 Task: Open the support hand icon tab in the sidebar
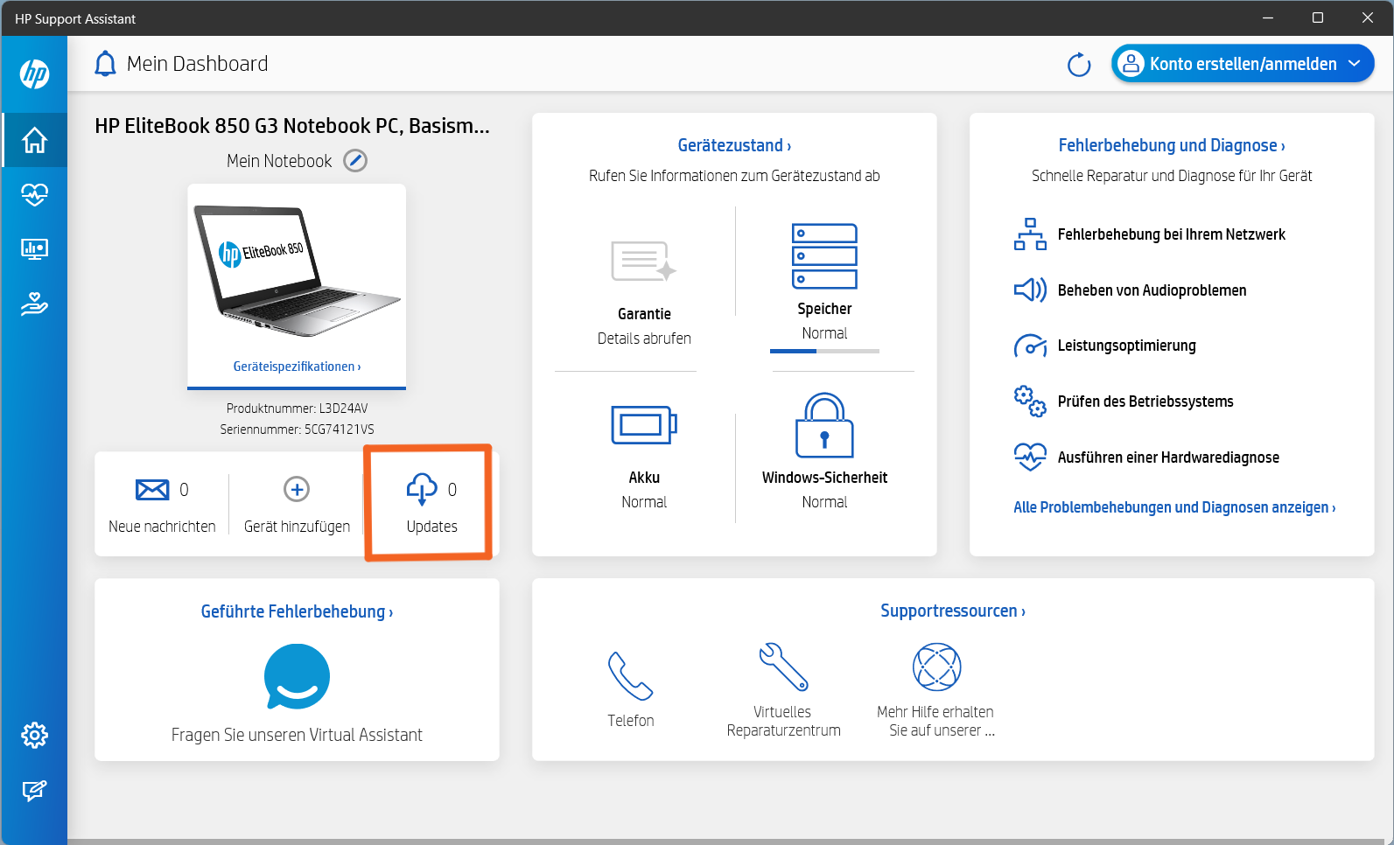[34, 304]
